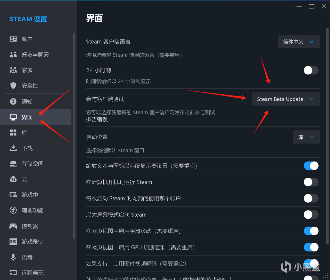The image size is (330, 280).
Task: Open the 库 settings page
Action: (36, 133)
